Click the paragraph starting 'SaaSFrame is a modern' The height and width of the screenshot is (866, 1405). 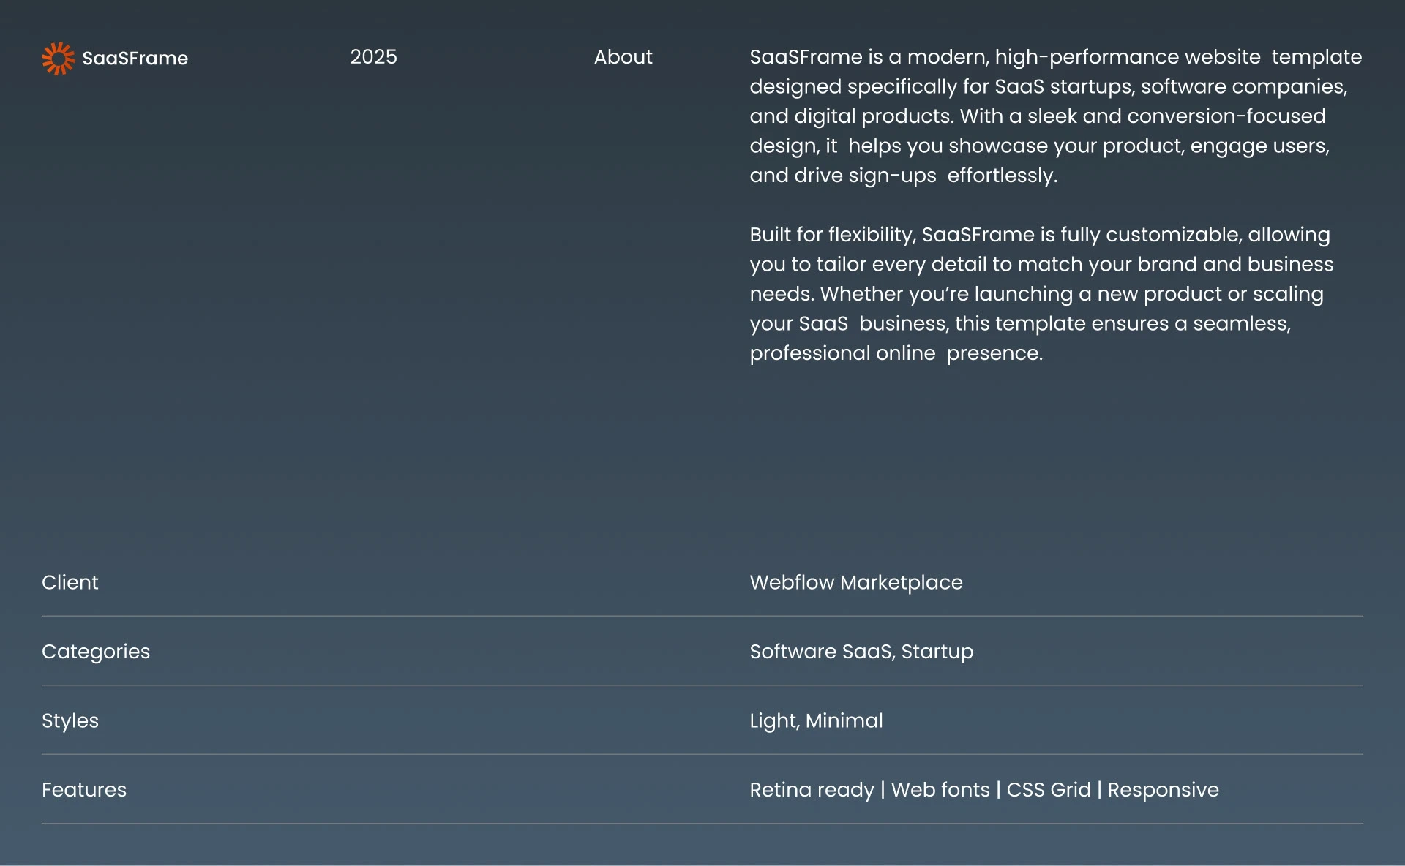(1055, 116)
